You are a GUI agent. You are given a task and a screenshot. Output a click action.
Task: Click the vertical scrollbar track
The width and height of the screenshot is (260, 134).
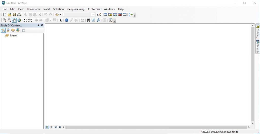[x=253, y=74]
